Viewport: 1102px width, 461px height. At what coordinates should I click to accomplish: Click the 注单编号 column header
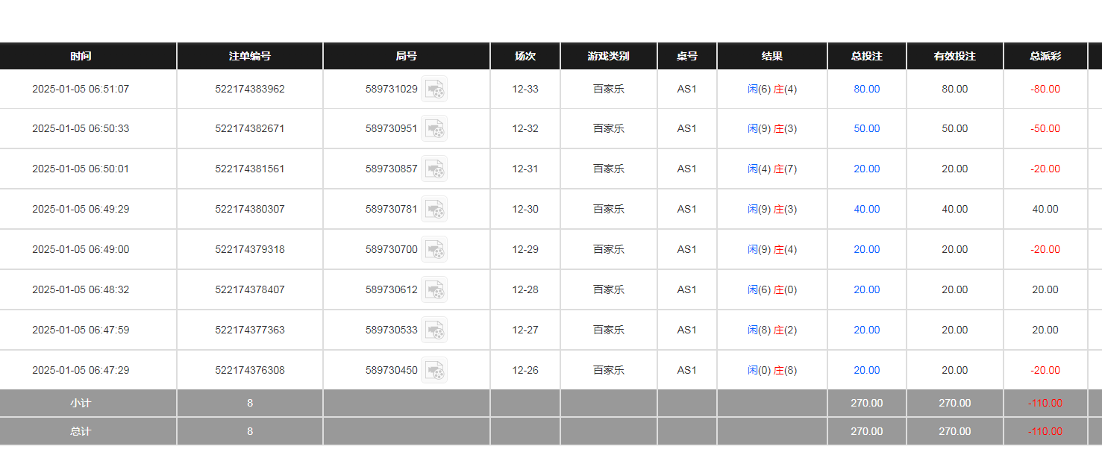(x=249, y=57)
